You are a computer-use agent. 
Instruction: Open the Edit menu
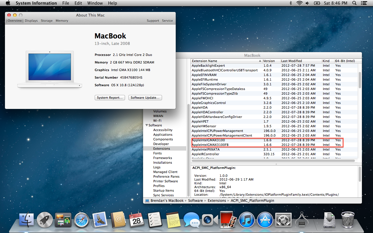(78, 3)
